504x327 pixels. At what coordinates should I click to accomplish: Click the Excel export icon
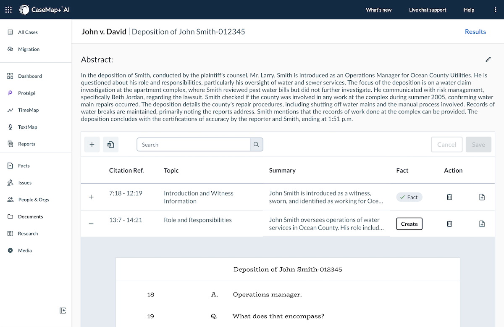coord(111,145)
